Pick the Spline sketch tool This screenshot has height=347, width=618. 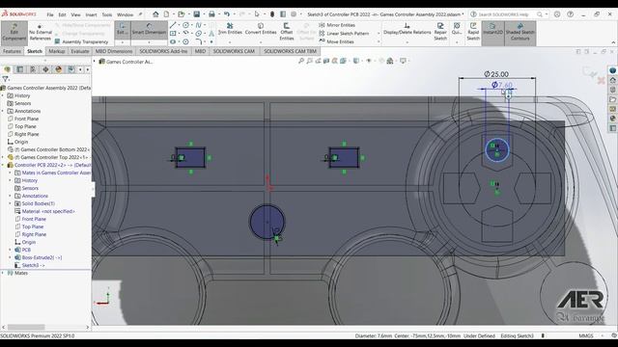(x=198, y=25)
